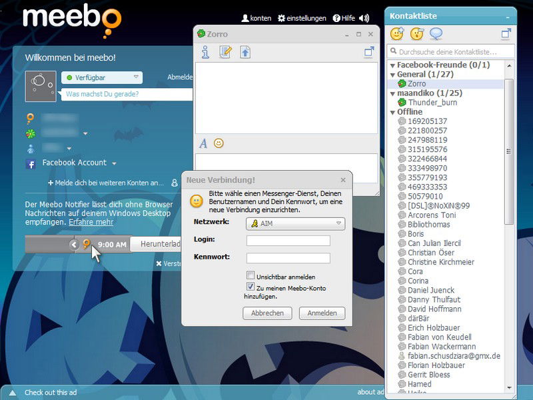Click the Facebook icon in account list
The height and width of the screenshot is (400, 533).
pos(31,164)
